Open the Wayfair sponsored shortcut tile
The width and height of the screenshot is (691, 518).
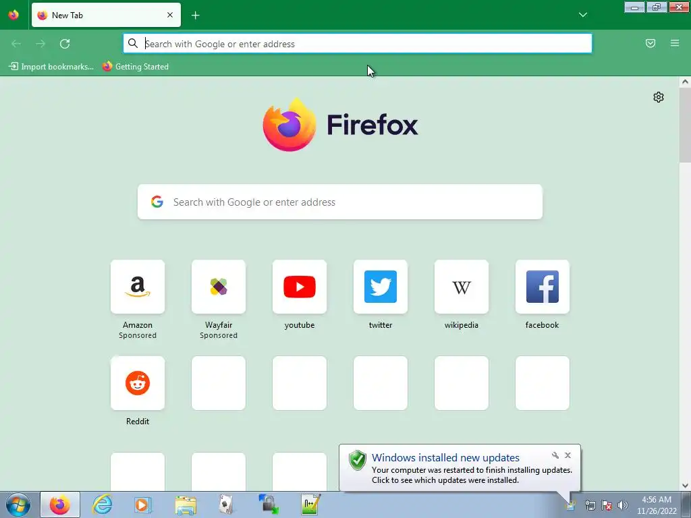[x=219, y=287]
